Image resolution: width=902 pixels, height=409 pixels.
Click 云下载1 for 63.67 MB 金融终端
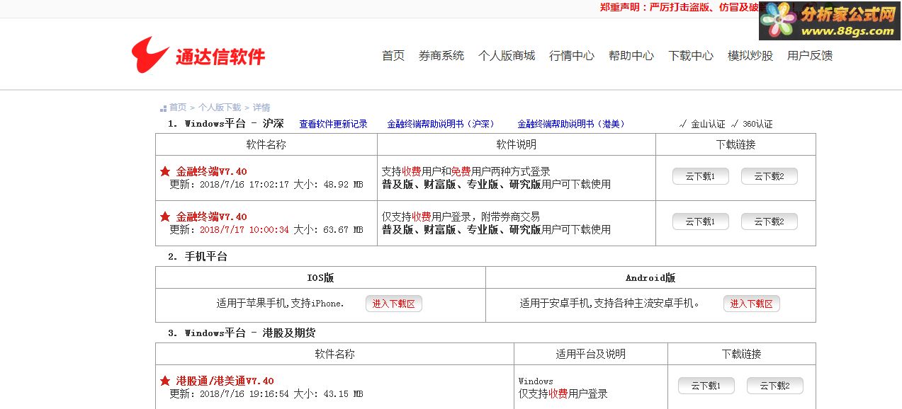click(x=700, y=221)
